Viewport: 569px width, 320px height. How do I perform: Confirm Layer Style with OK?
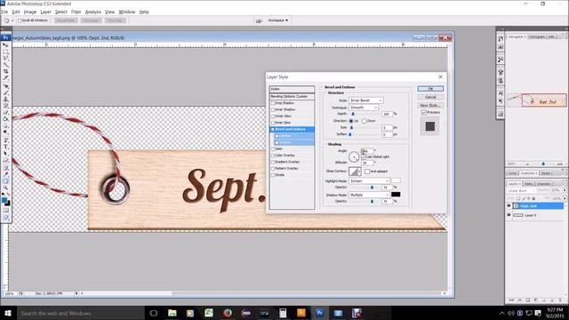(430, 89)
